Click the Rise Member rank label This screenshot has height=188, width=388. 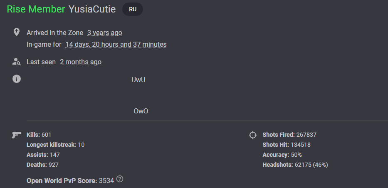click(x=36, y=9)
